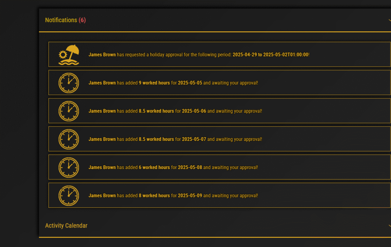This screenshot has width=391, height=247.
Task: Click the Activity Calendar section title
Action: [x=66, y=226]
